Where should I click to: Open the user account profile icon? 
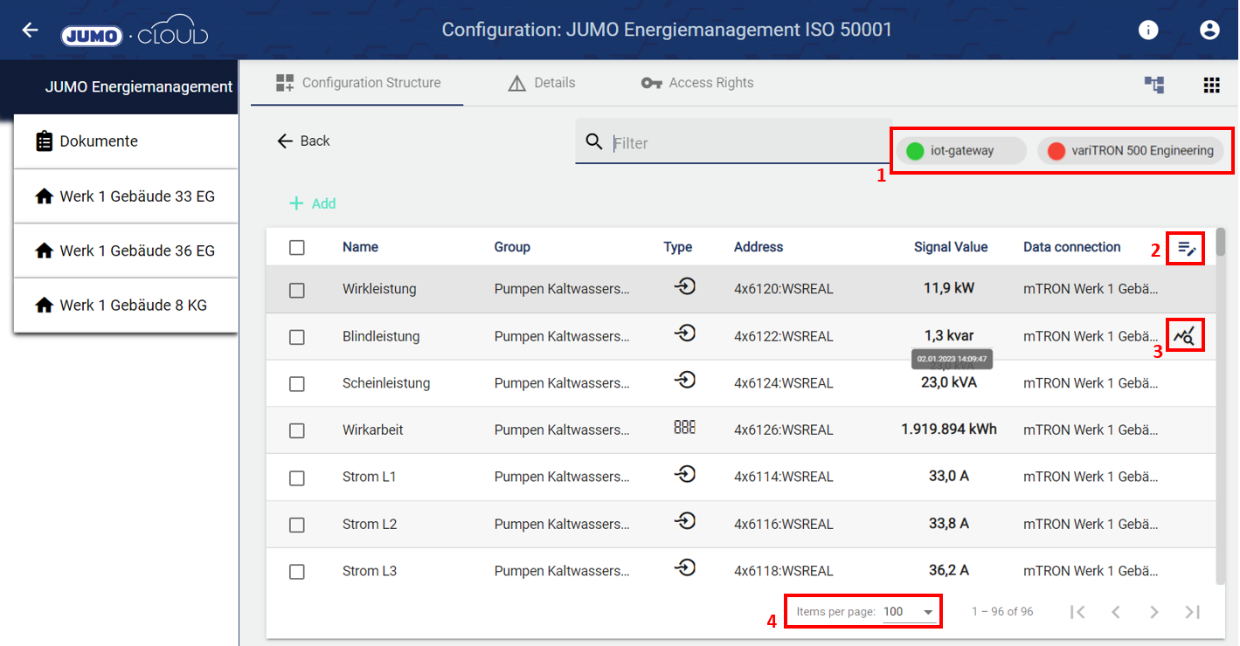tap(1209, 30)
